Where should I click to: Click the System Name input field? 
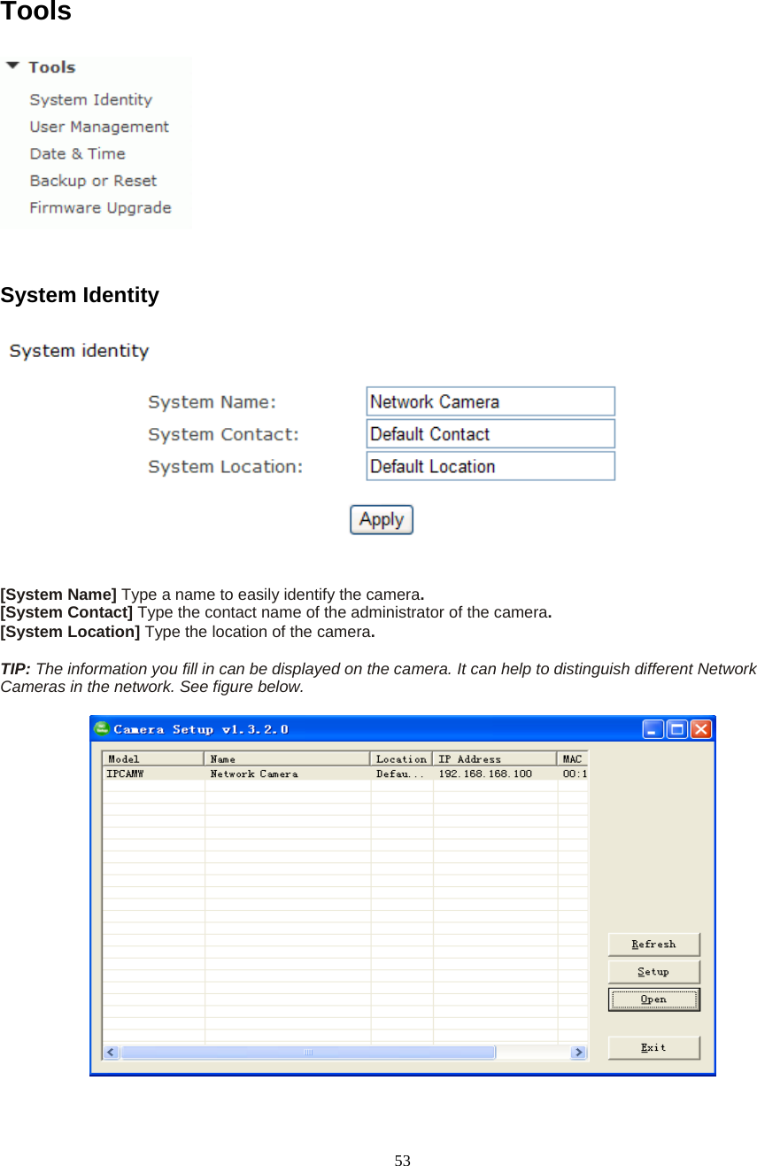[491, 400]
